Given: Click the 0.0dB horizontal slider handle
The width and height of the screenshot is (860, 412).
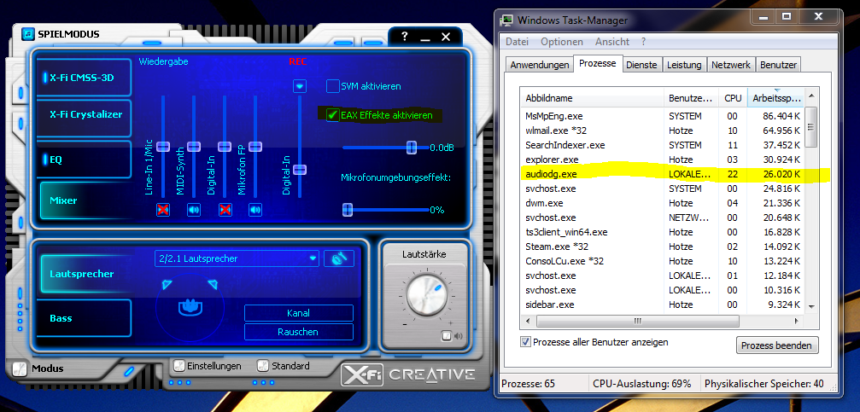Looking at the screenshot, I should tap(412, 147).
